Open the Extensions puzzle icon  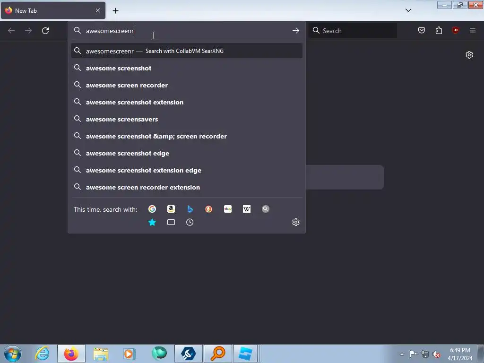pos(439,30)
